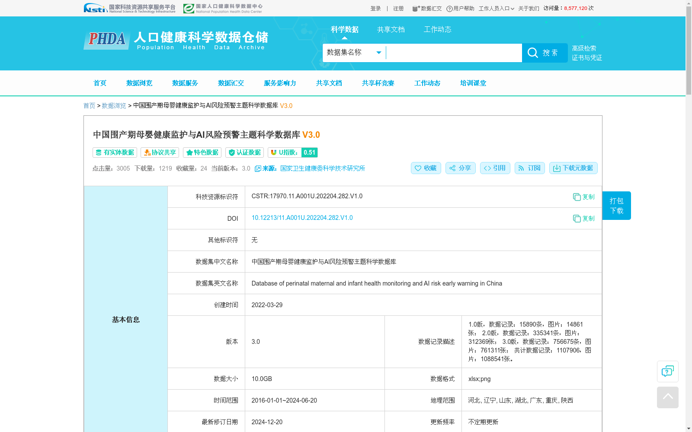Click the 关于我们 link
This screenshot has height=432, width=692.
(x=529, y=9)
